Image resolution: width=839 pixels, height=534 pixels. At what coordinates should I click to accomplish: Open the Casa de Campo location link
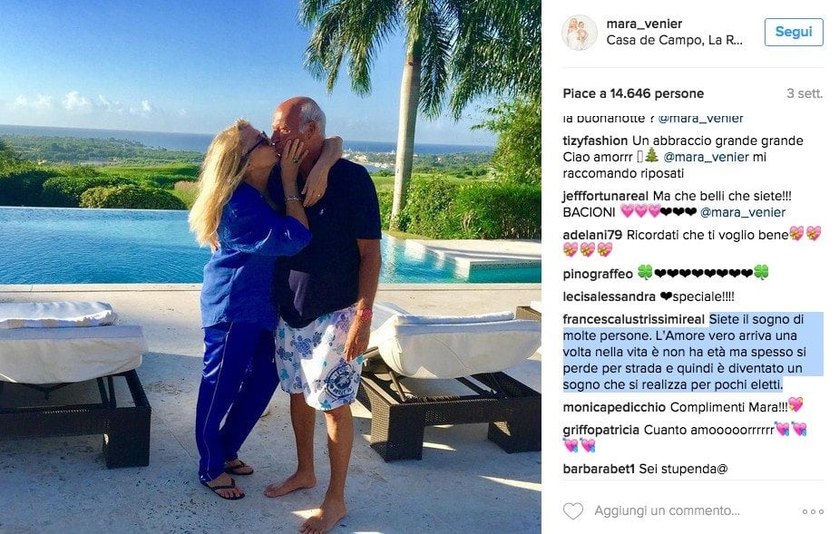tap(675, 40)
